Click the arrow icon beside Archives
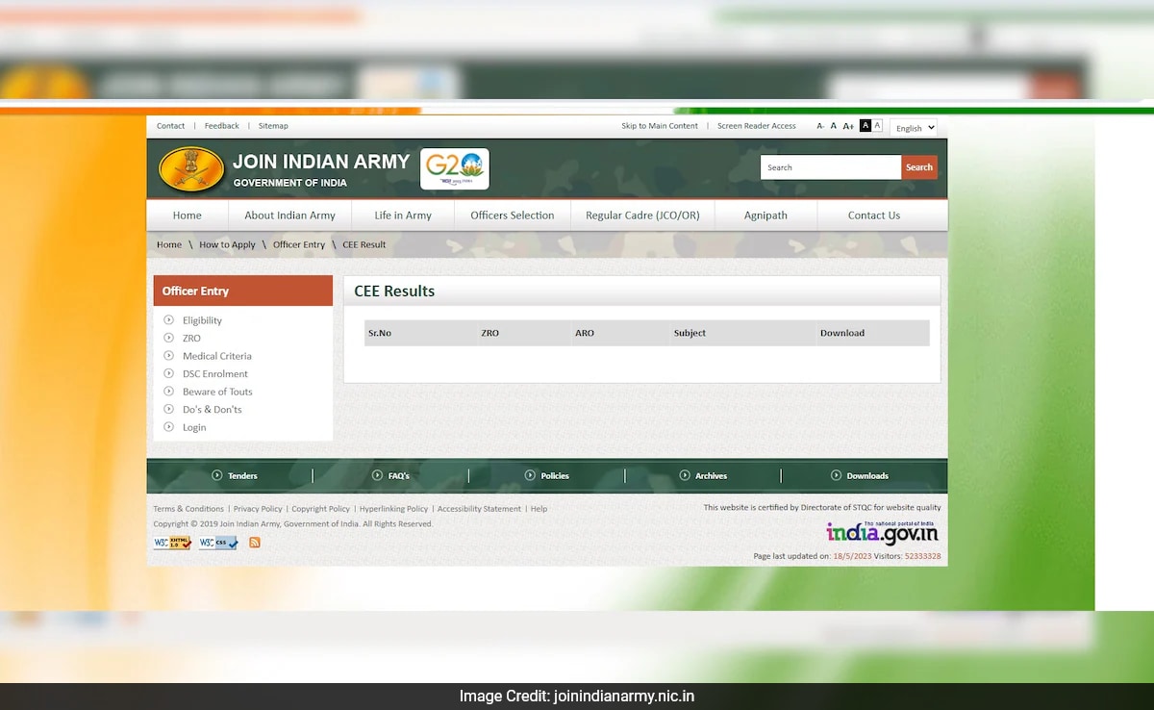The width and height of the screenshot is (1154, 710). click(x=685, y=475)
